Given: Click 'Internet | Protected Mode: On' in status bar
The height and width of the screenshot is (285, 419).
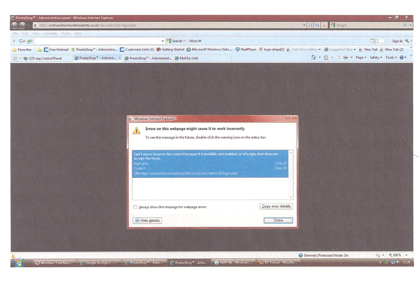Looking at the screenshot, I should 324,255.
